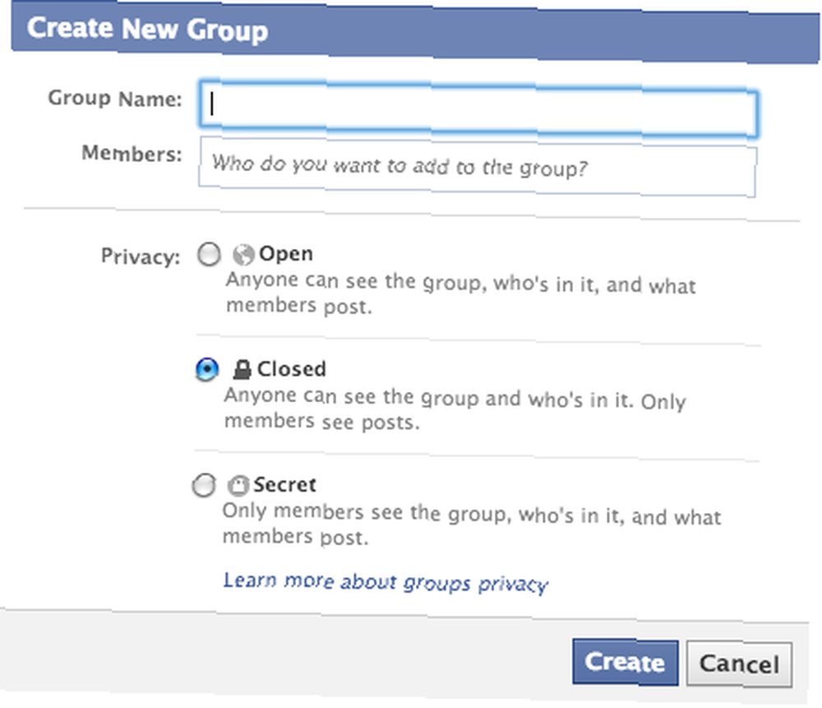Select the Open privacy radio button
The height and width of the screenshot is (708, 822).
pos(209,254)
